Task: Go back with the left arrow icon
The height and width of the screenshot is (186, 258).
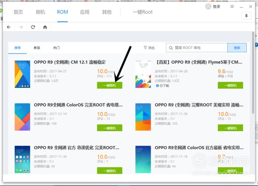Action: click(x=9, y=27)
